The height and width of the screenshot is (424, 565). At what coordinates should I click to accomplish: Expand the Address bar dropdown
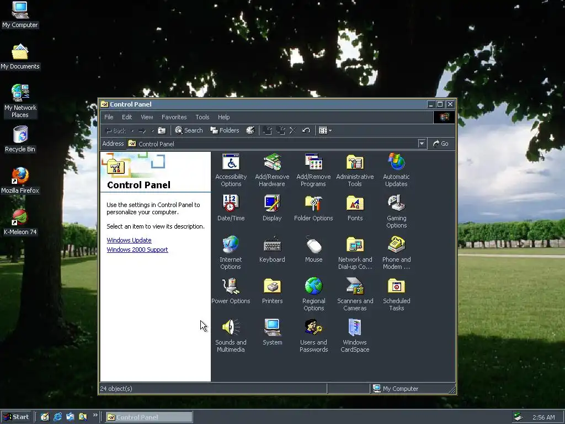pyautogui.click(x=422, y=144)
